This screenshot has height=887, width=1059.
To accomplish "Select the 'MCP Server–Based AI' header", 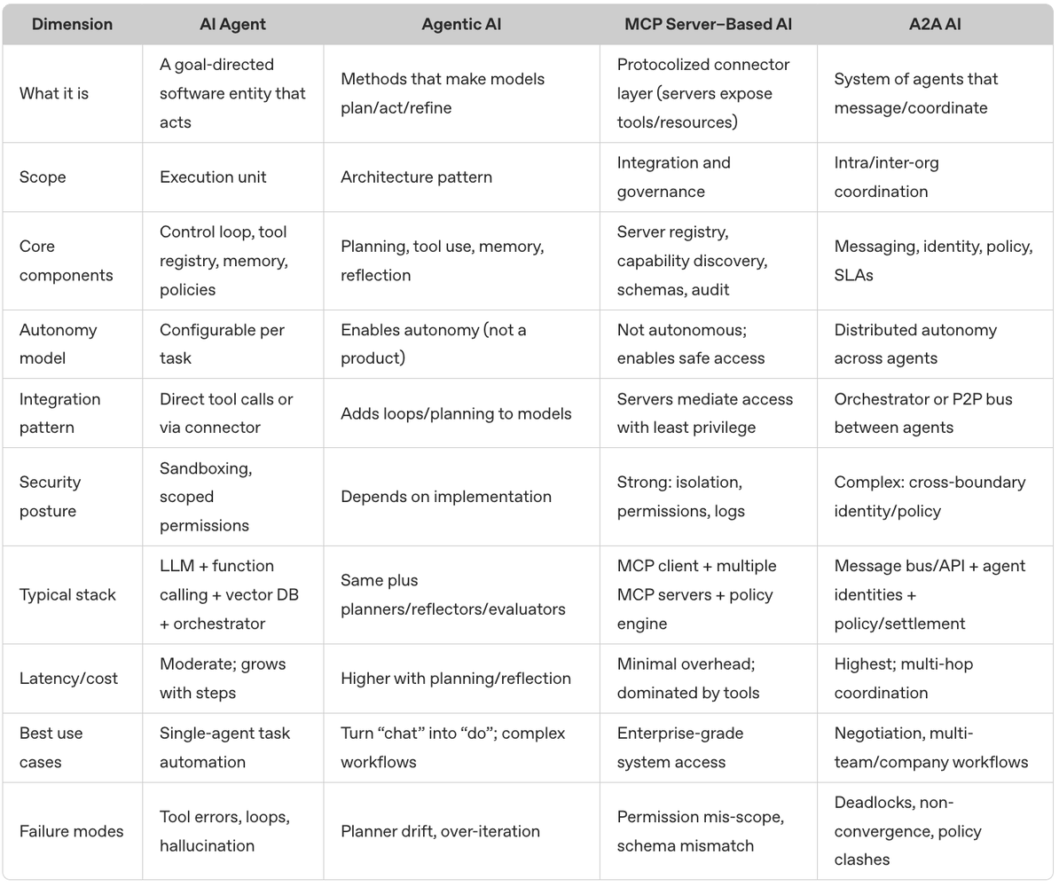I will 708,24.
